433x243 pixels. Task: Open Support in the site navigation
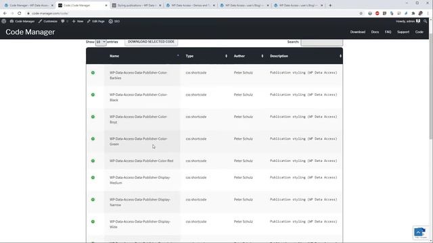403,32
